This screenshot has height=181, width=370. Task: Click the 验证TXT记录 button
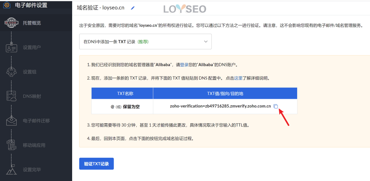tap(97, 164)
